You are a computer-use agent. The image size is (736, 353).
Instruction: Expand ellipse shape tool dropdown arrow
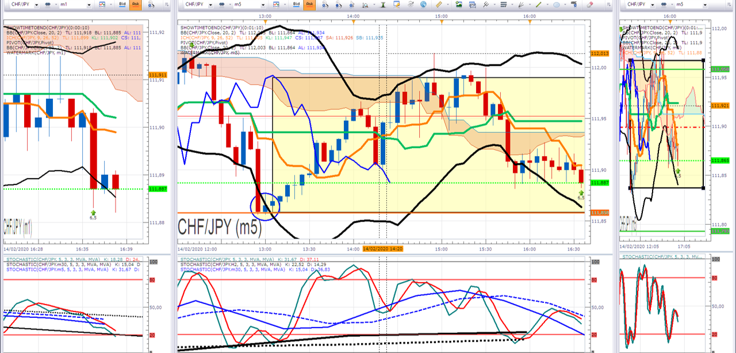coord(565,4)
